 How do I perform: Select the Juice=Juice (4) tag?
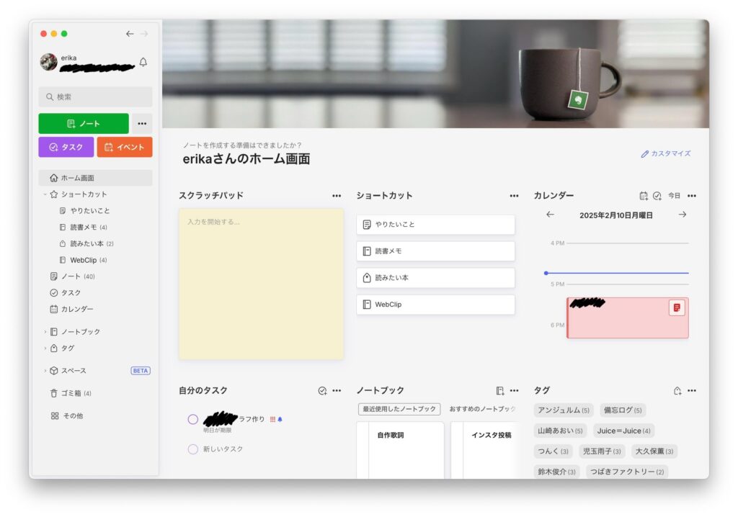point(623,431)
